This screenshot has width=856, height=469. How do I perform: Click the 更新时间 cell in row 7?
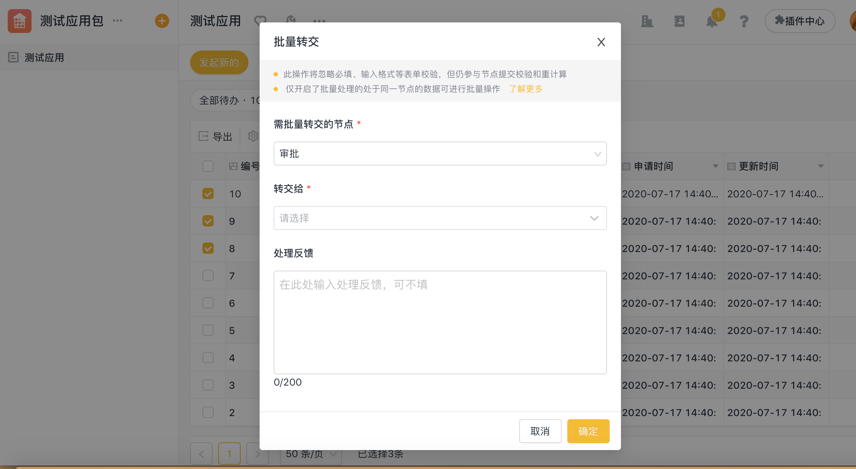776,276
